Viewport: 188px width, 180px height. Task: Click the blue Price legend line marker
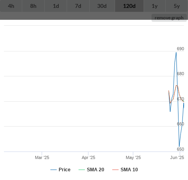54,170
